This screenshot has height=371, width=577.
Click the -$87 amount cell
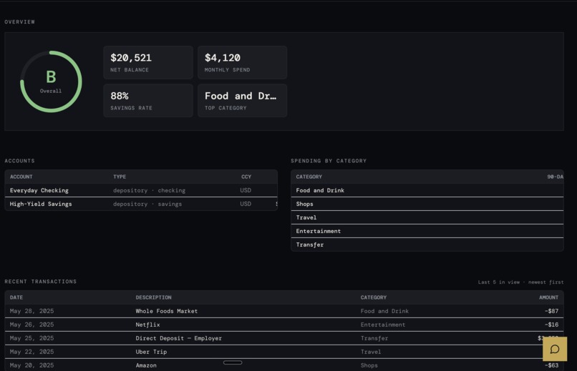pos(552,311)
